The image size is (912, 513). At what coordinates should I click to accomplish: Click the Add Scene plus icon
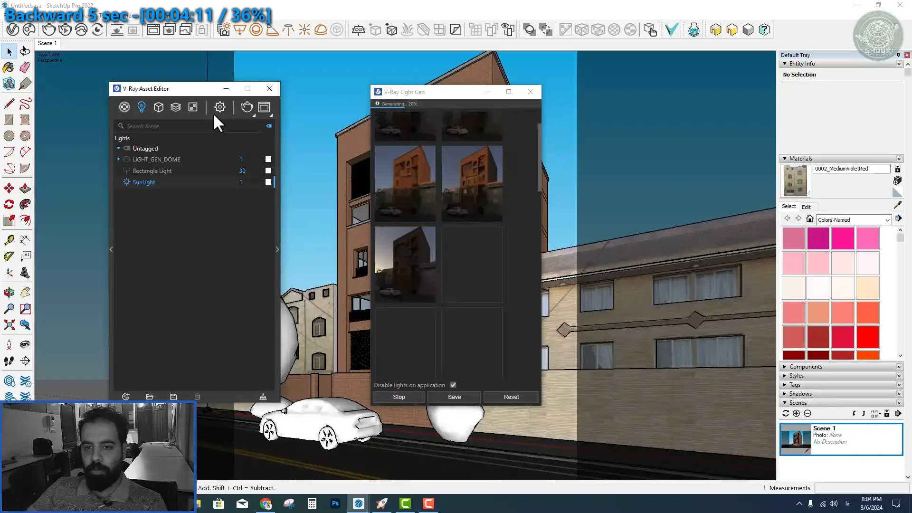(x=797, y=413)
